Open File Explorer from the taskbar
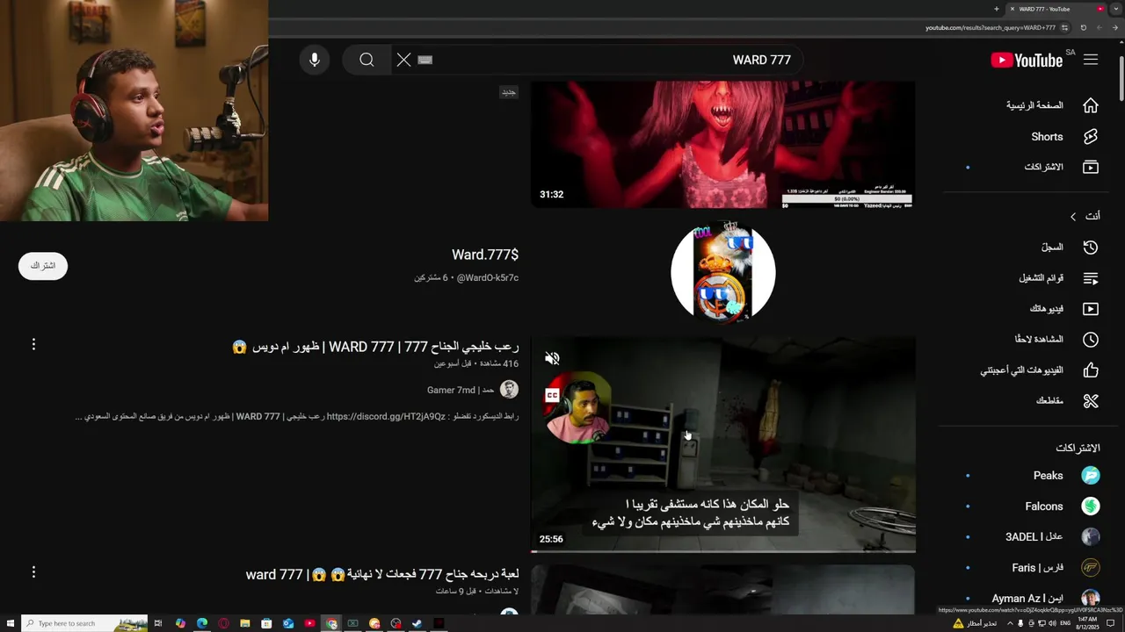This screenshot has height=632, width=1125. pos(245,623)
